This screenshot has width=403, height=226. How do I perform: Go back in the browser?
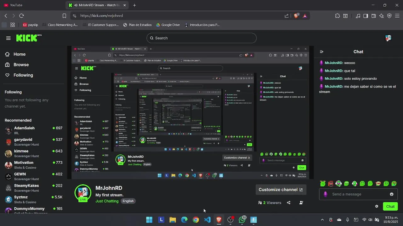6,16
